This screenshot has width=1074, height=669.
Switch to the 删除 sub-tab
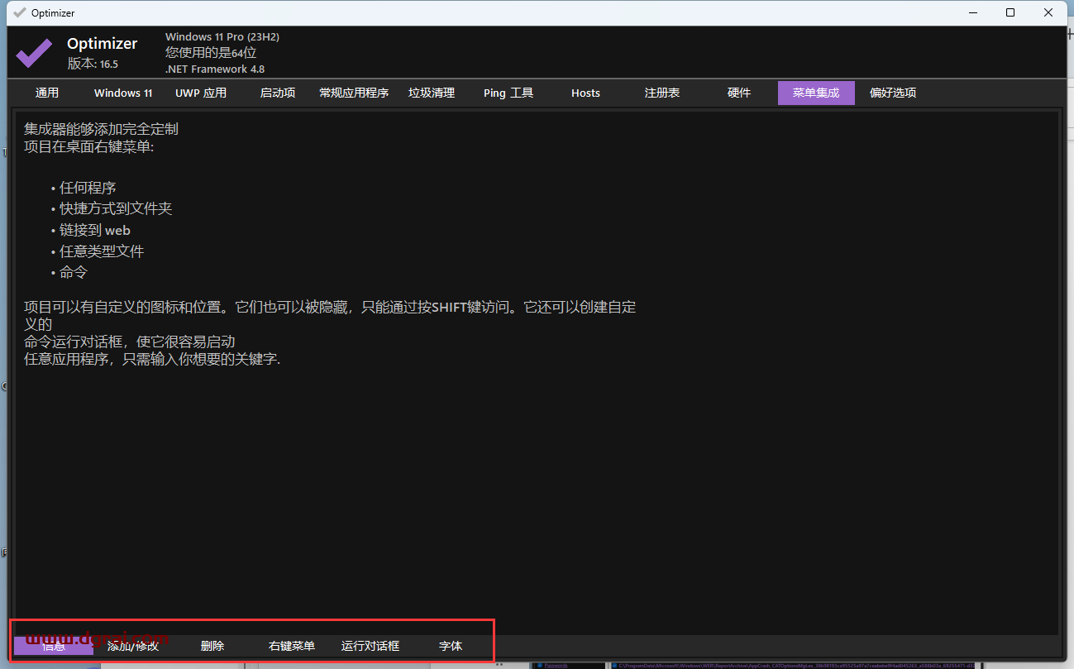coord(212,646)
